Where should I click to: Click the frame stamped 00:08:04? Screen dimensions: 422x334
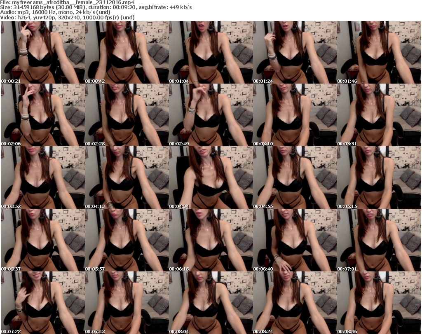pos(211,303)
